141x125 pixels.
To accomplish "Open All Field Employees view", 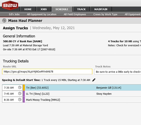I will click(x=75, y=14).
